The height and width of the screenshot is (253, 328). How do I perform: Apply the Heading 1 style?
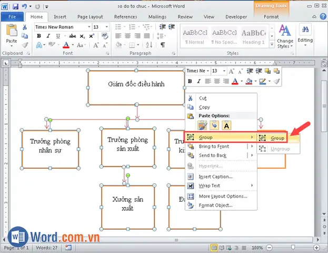254,36
